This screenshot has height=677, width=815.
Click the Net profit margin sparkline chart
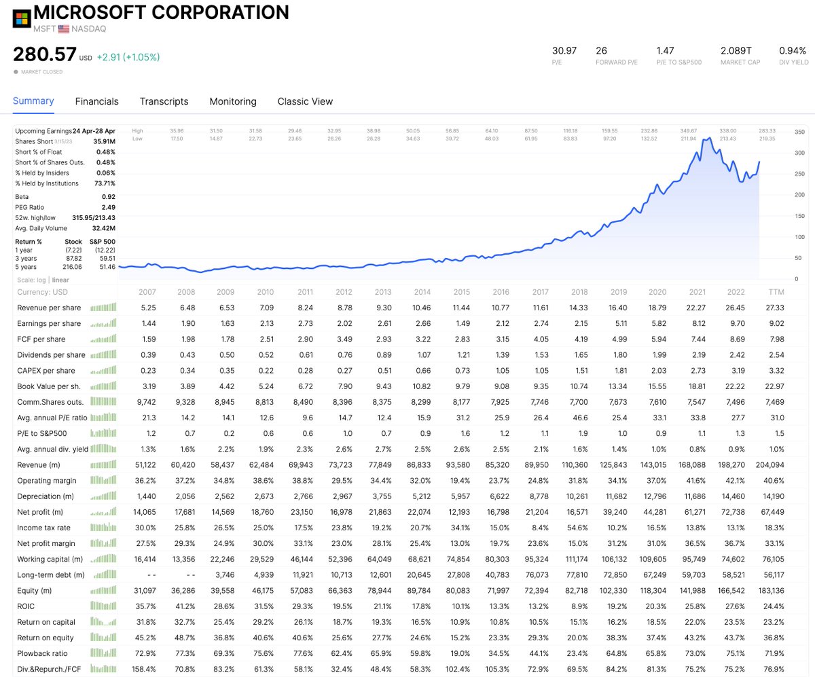coord(103,543)
